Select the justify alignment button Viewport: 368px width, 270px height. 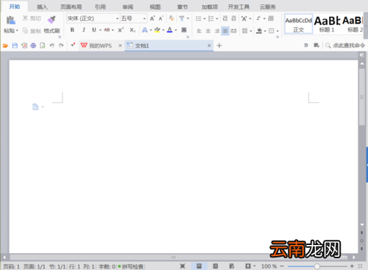(x=225, y=31)
